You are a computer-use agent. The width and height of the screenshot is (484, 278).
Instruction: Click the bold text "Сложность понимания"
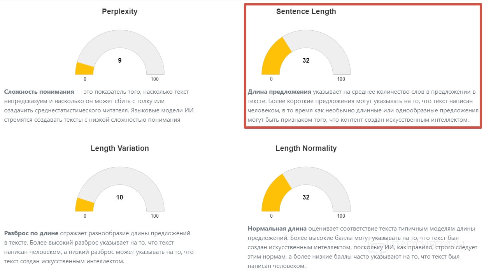(x=39, y=92)
